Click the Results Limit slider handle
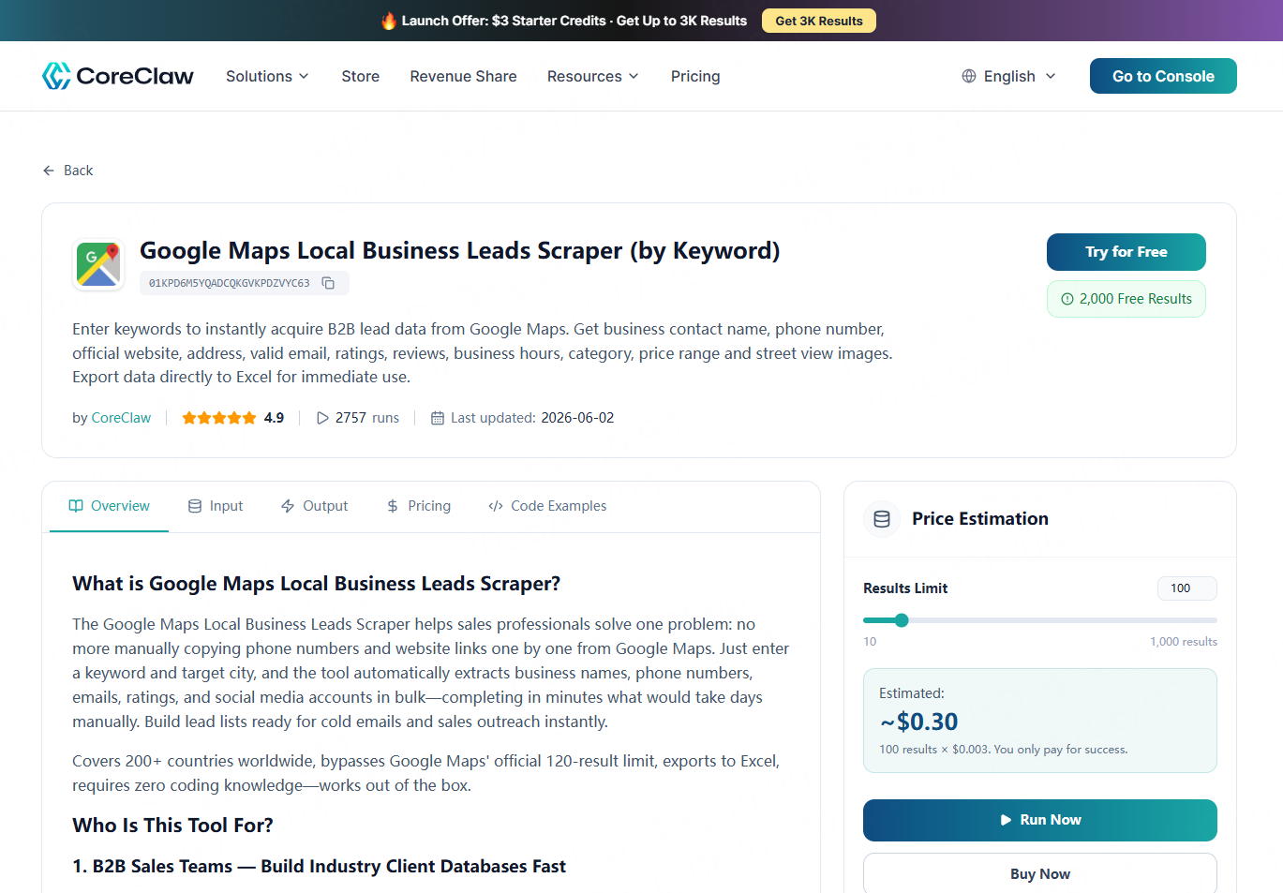The width and height of the screenshot is (1283, 893). [x=902, y=620]
